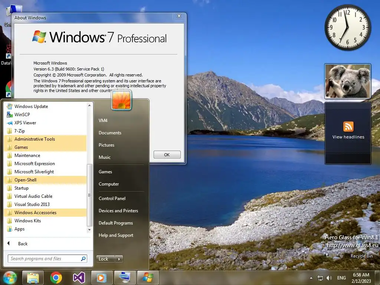380x285 pixels.
Task: Expand the Maintenance folder
Action: (45, 155)
